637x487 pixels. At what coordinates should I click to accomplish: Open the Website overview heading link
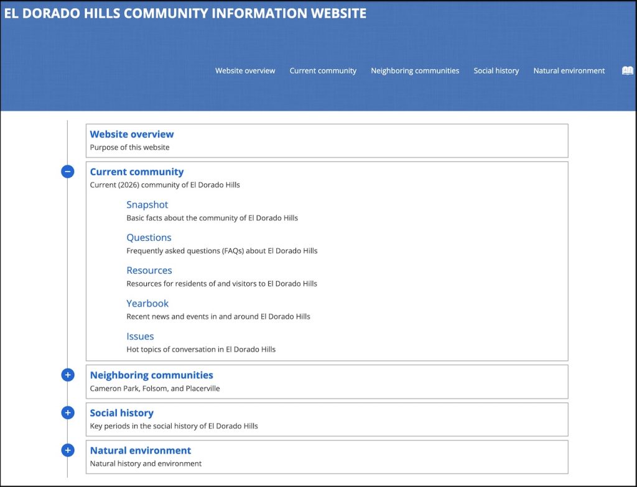tap(132, 134)
